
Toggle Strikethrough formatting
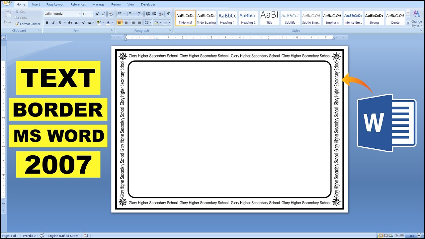pyautogui.click(x=70, y=23)
